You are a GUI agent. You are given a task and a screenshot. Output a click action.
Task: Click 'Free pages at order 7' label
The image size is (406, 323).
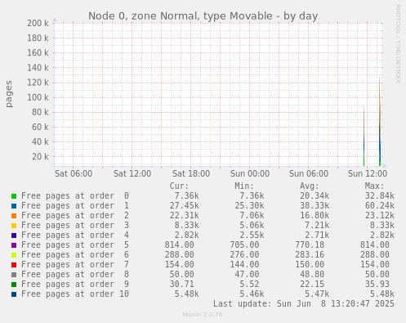[x=75, y=265]
